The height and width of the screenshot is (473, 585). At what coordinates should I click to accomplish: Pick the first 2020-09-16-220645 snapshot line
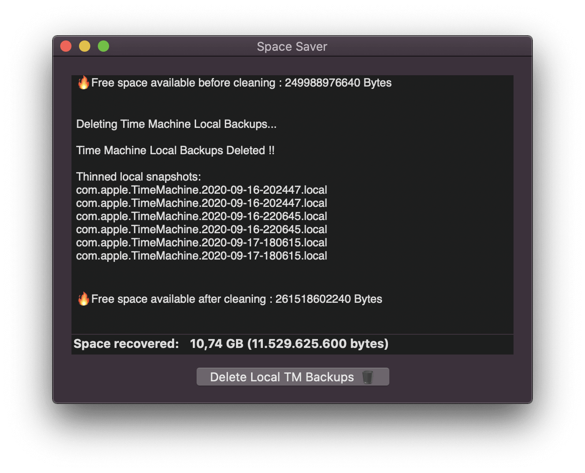point(201,216)
